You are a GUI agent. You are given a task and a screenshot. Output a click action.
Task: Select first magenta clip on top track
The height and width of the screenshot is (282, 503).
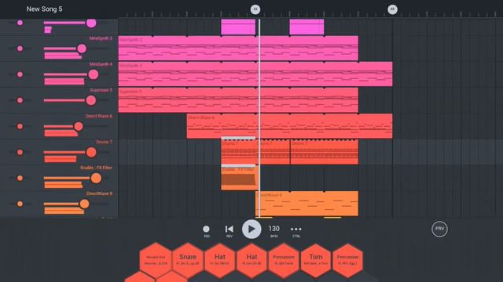tap(238, 27)
